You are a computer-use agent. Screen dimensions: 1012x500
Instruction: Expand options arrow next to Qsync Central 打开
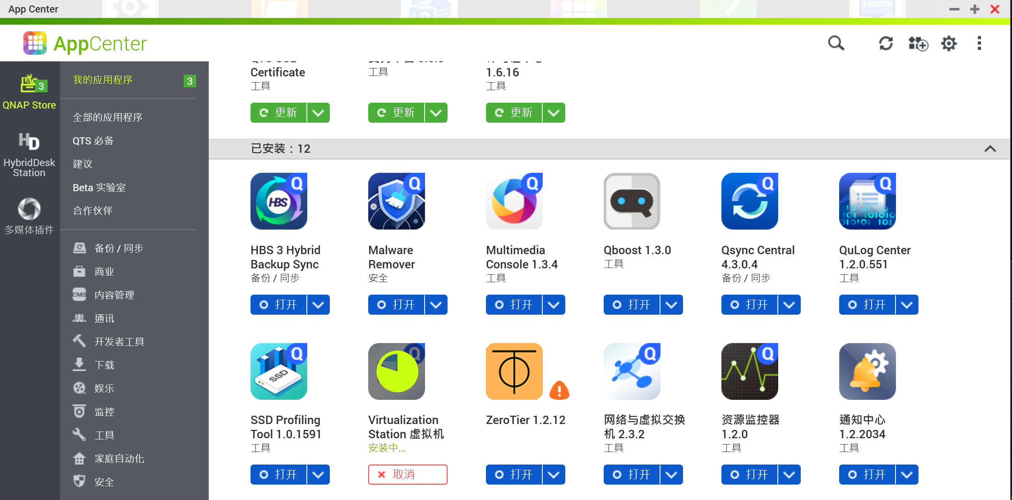(789, 305)
